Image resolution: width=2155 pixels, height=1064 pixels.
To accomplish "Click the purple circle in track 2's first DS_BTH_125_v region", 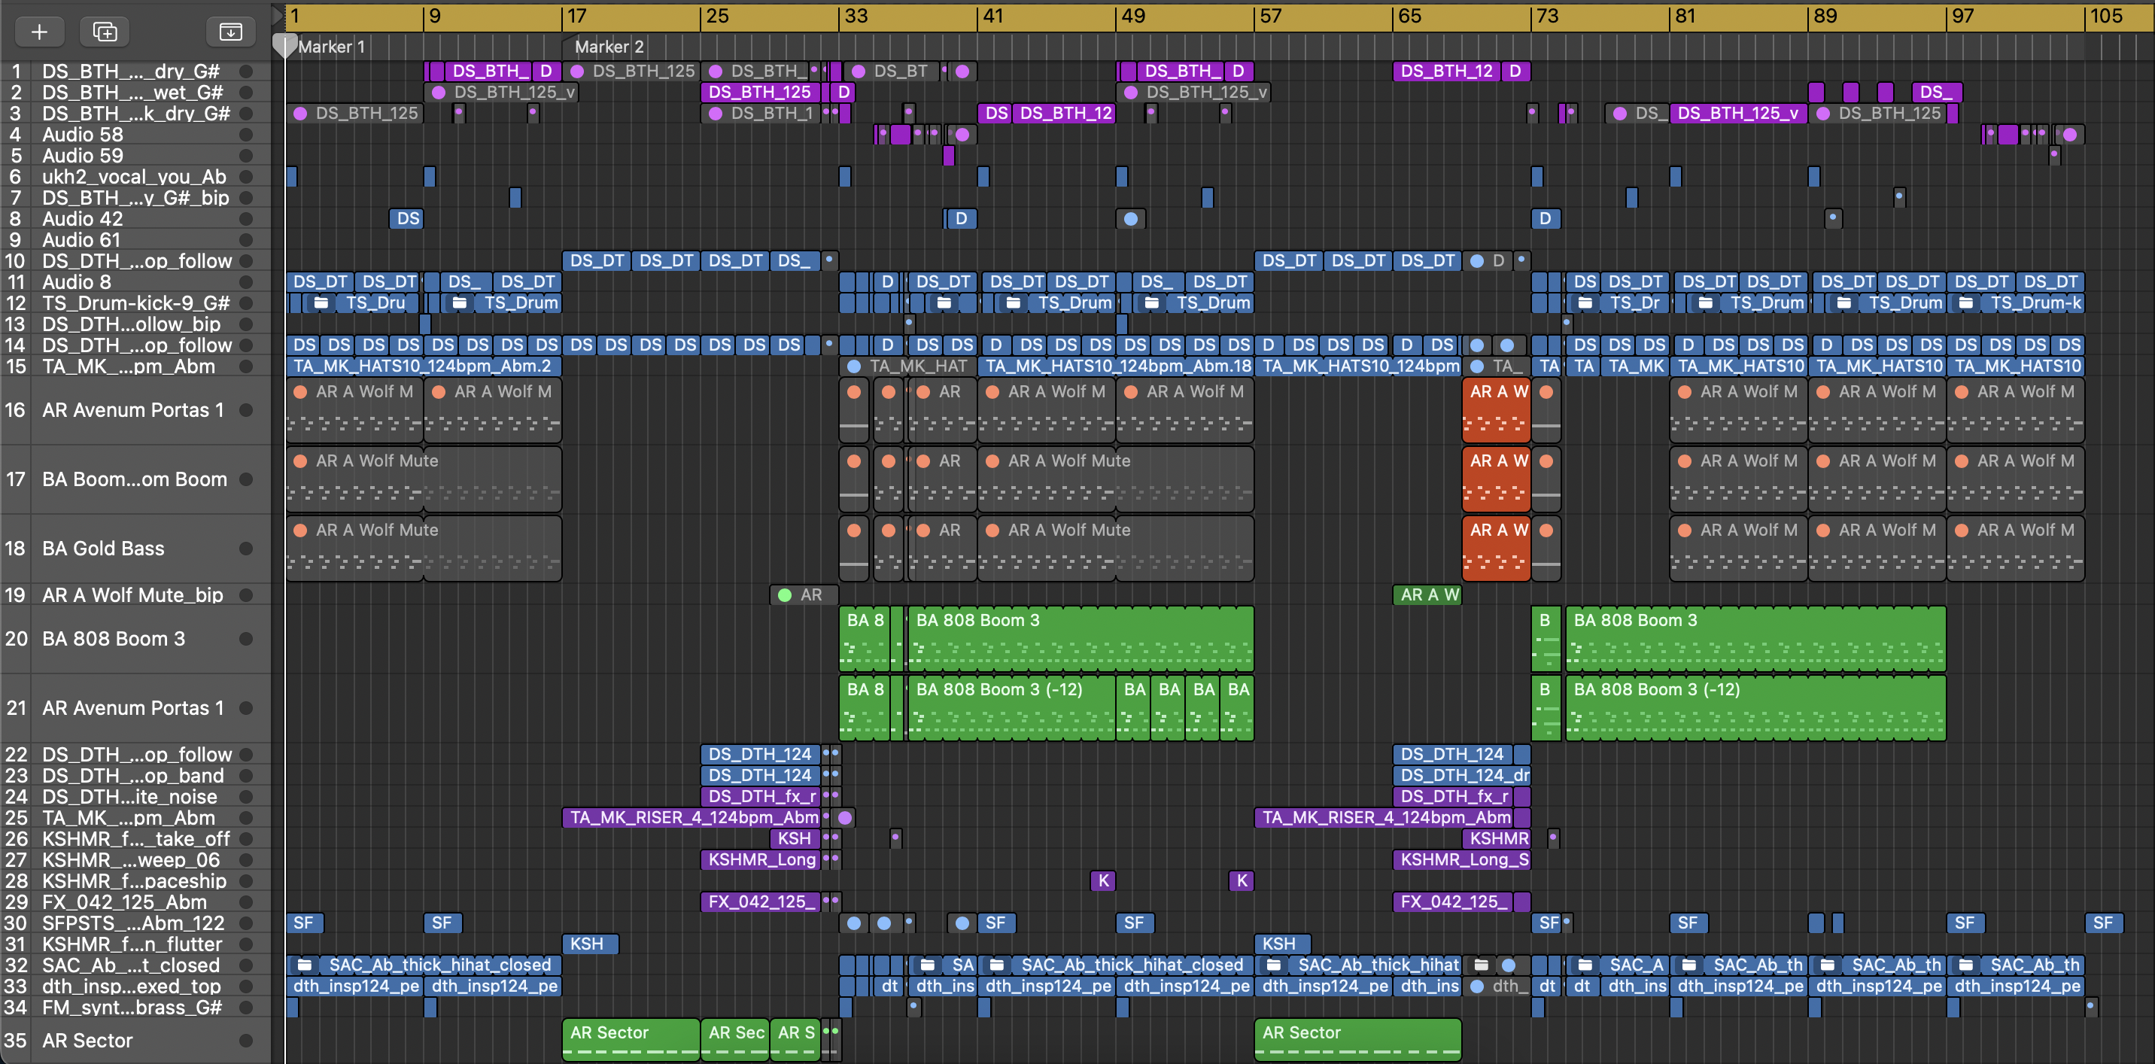I will coord(439,92).
